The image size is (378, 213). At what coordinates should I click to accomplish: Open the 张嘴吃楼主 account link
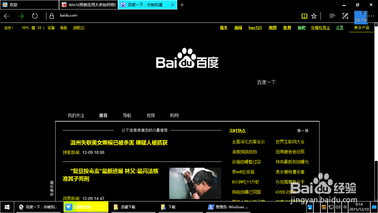click(321, 28)
